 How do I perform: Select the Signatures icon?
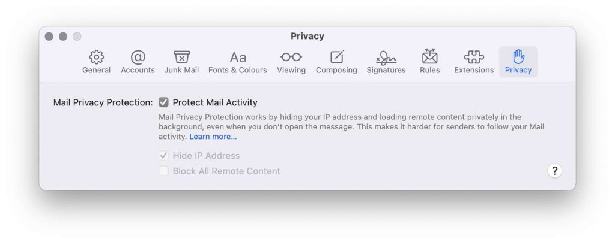(386, 58)
